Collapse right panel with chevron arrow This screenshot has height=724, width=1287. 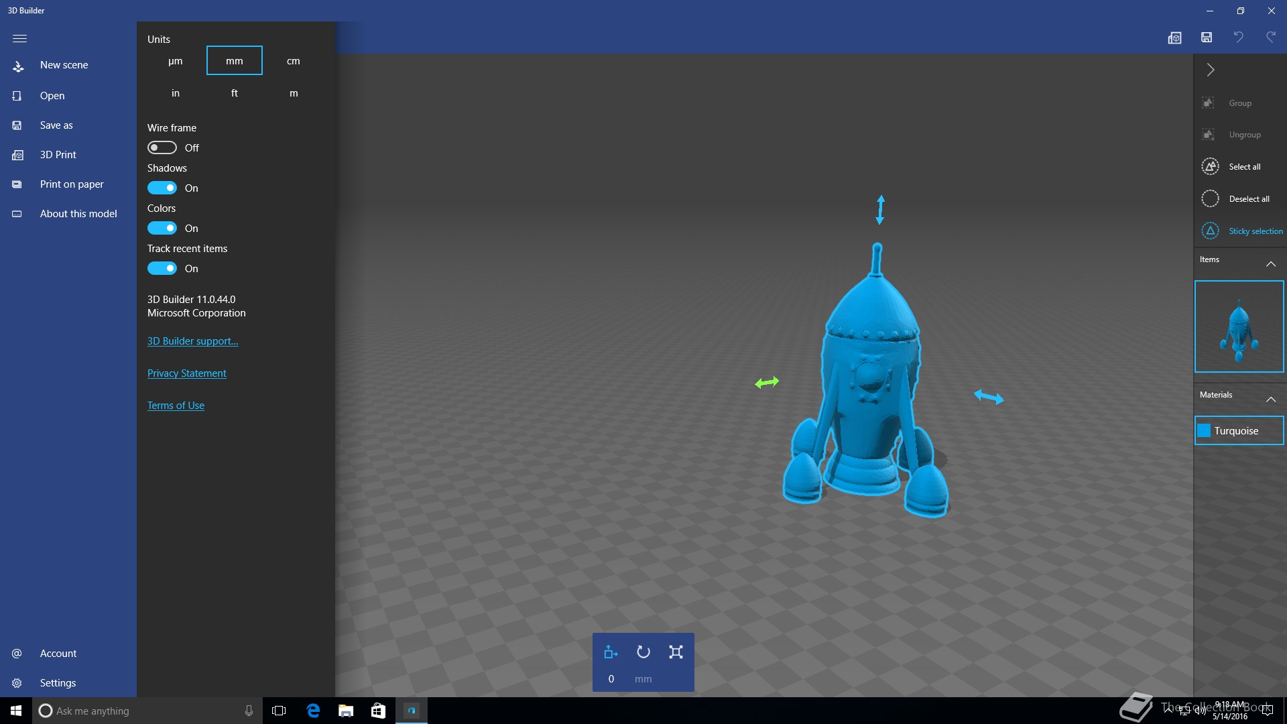pyautogui.click(x=1211, y=70)
